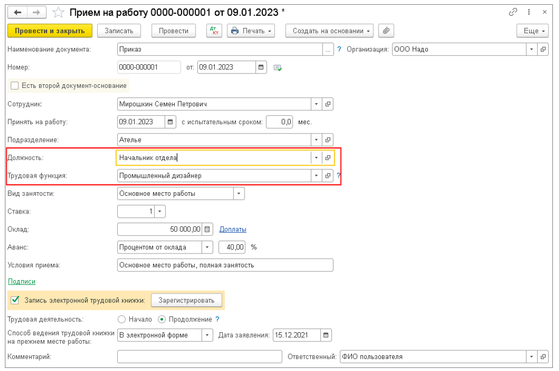Click the back navigation arrow

point(17,12)
